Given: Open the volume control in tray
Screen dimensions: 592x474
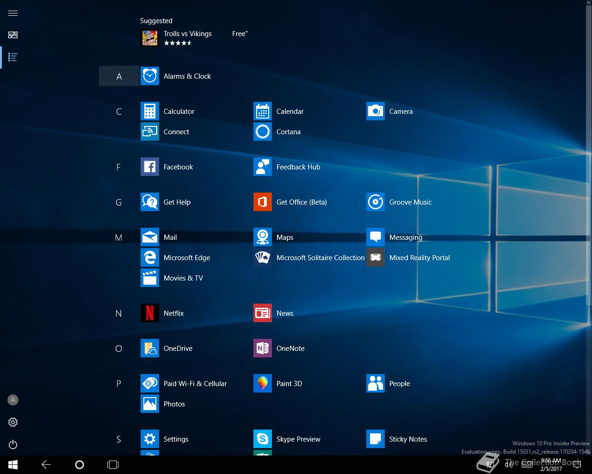Looking at the screenshot, I should click(x=509, y=465).
